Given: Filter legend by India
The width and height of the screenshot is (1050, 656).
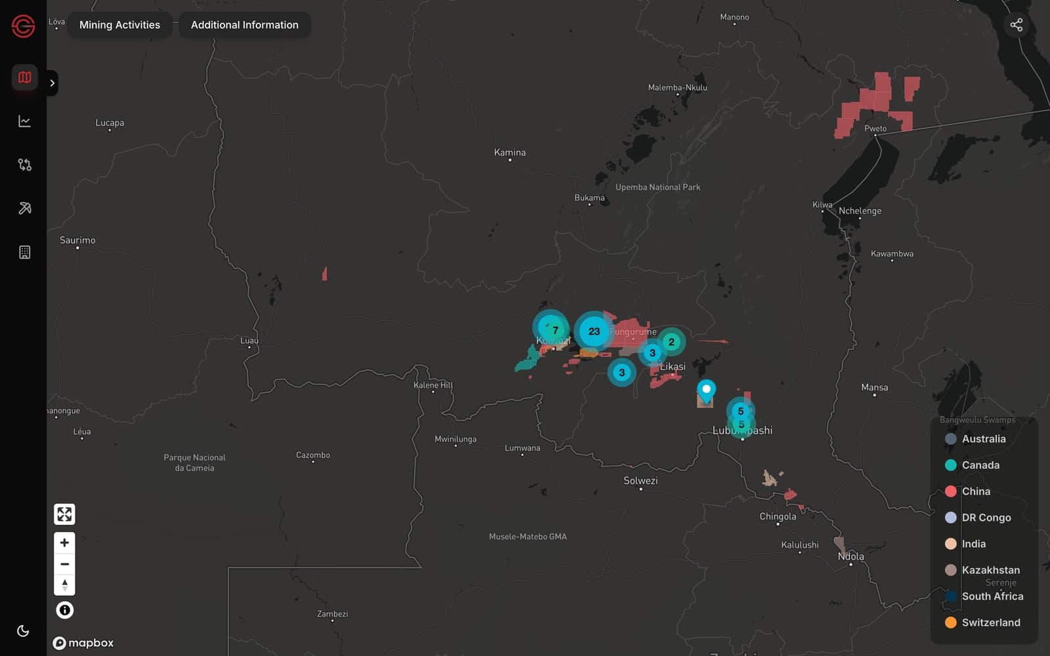Looking at the screenshot, I should [x=965, y=544].
